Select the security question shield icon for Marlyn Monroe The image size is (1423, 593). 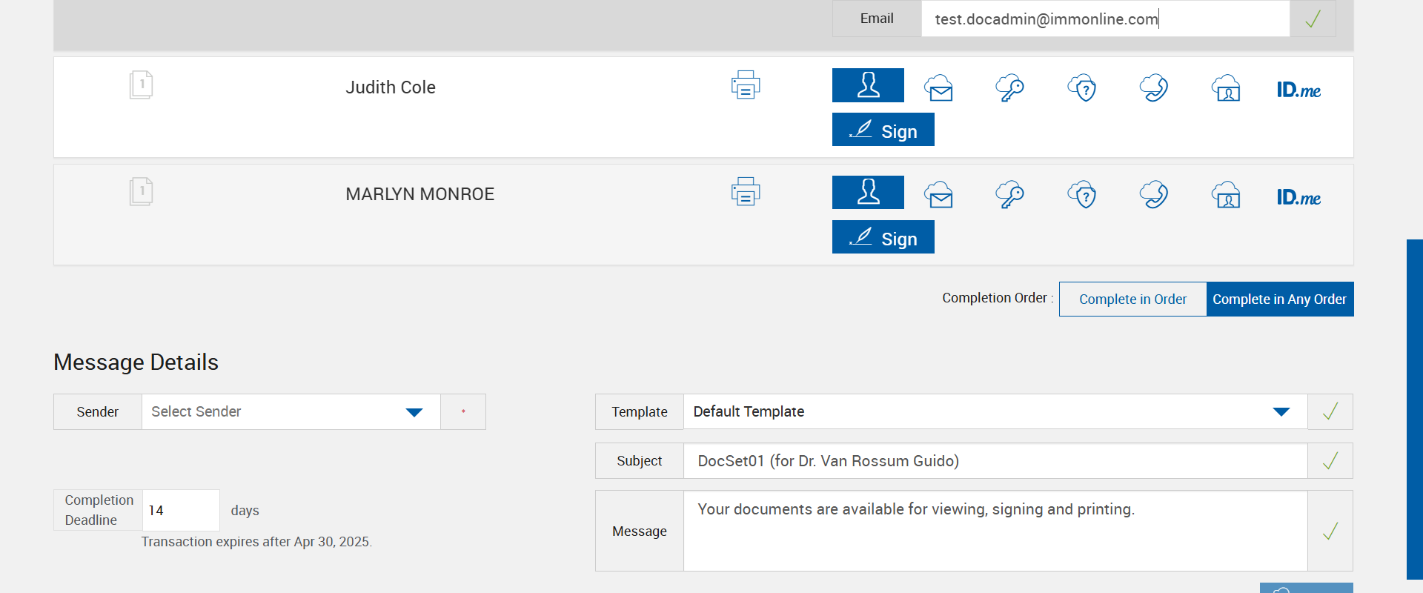click(x=1082, y=196)
